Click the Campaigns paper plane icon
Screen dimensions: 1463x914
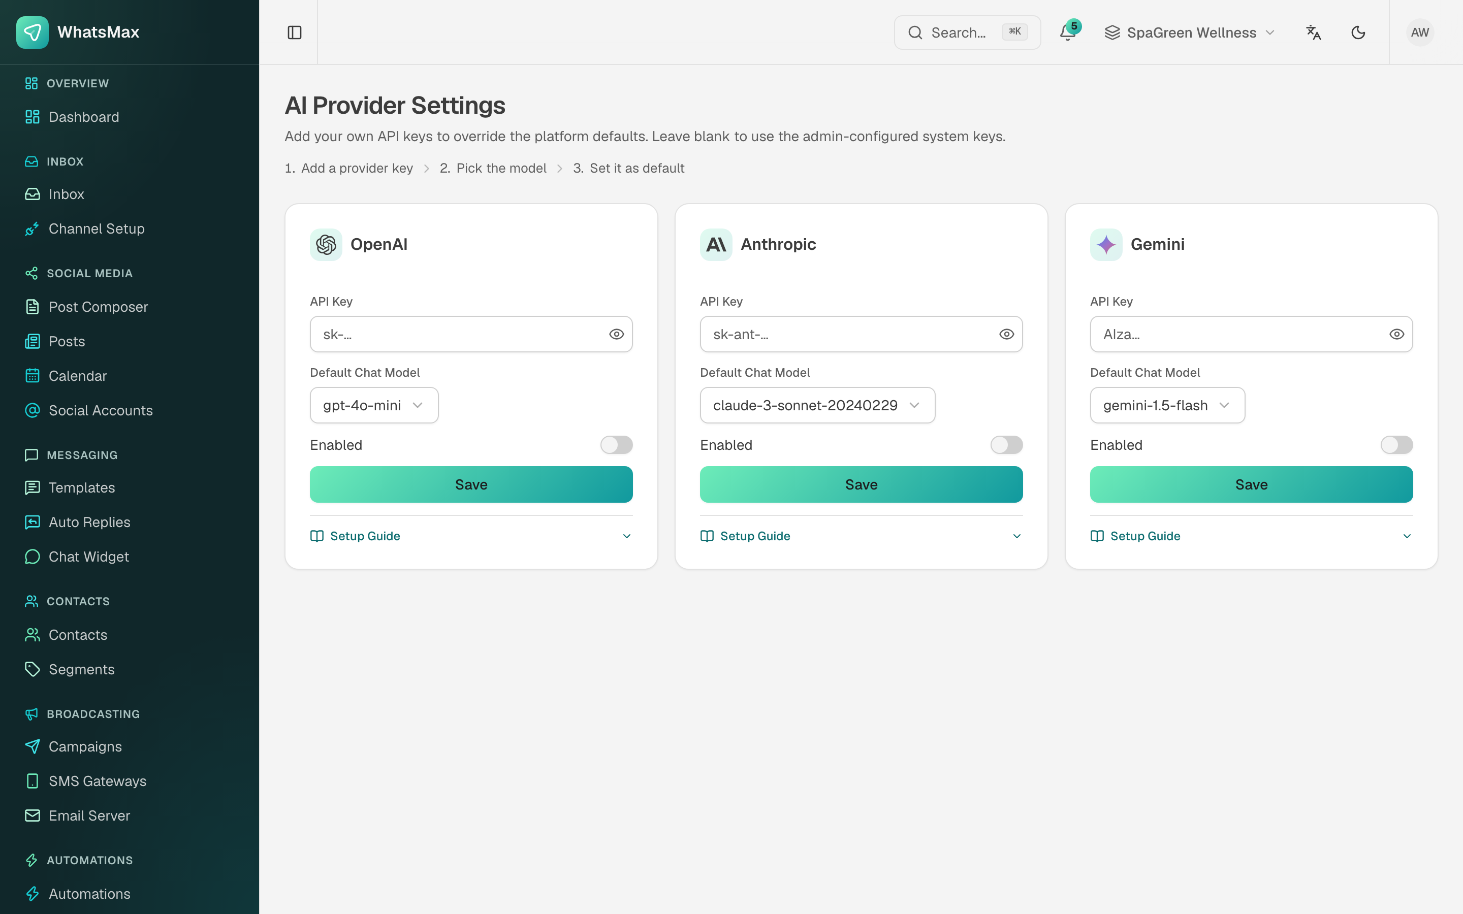(x=32, y=746)
